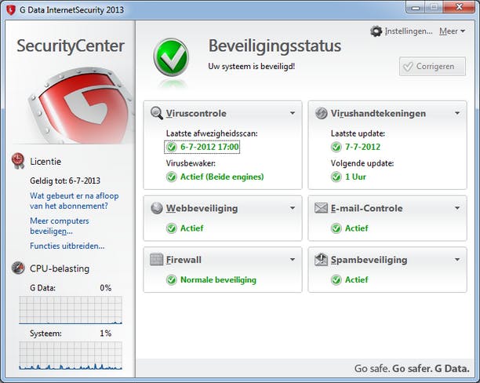Click the Geldig tot: 6-7-2013 license text
The image size is (480, 383).
point(65,181)
